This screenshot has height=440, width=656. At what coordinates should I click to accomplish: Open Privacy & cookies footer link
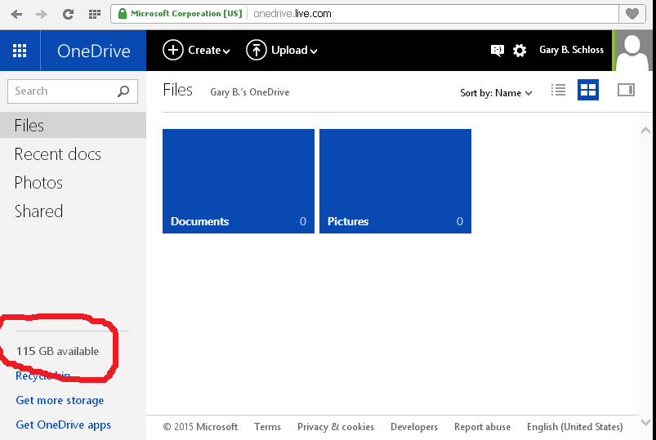[336, 427]
